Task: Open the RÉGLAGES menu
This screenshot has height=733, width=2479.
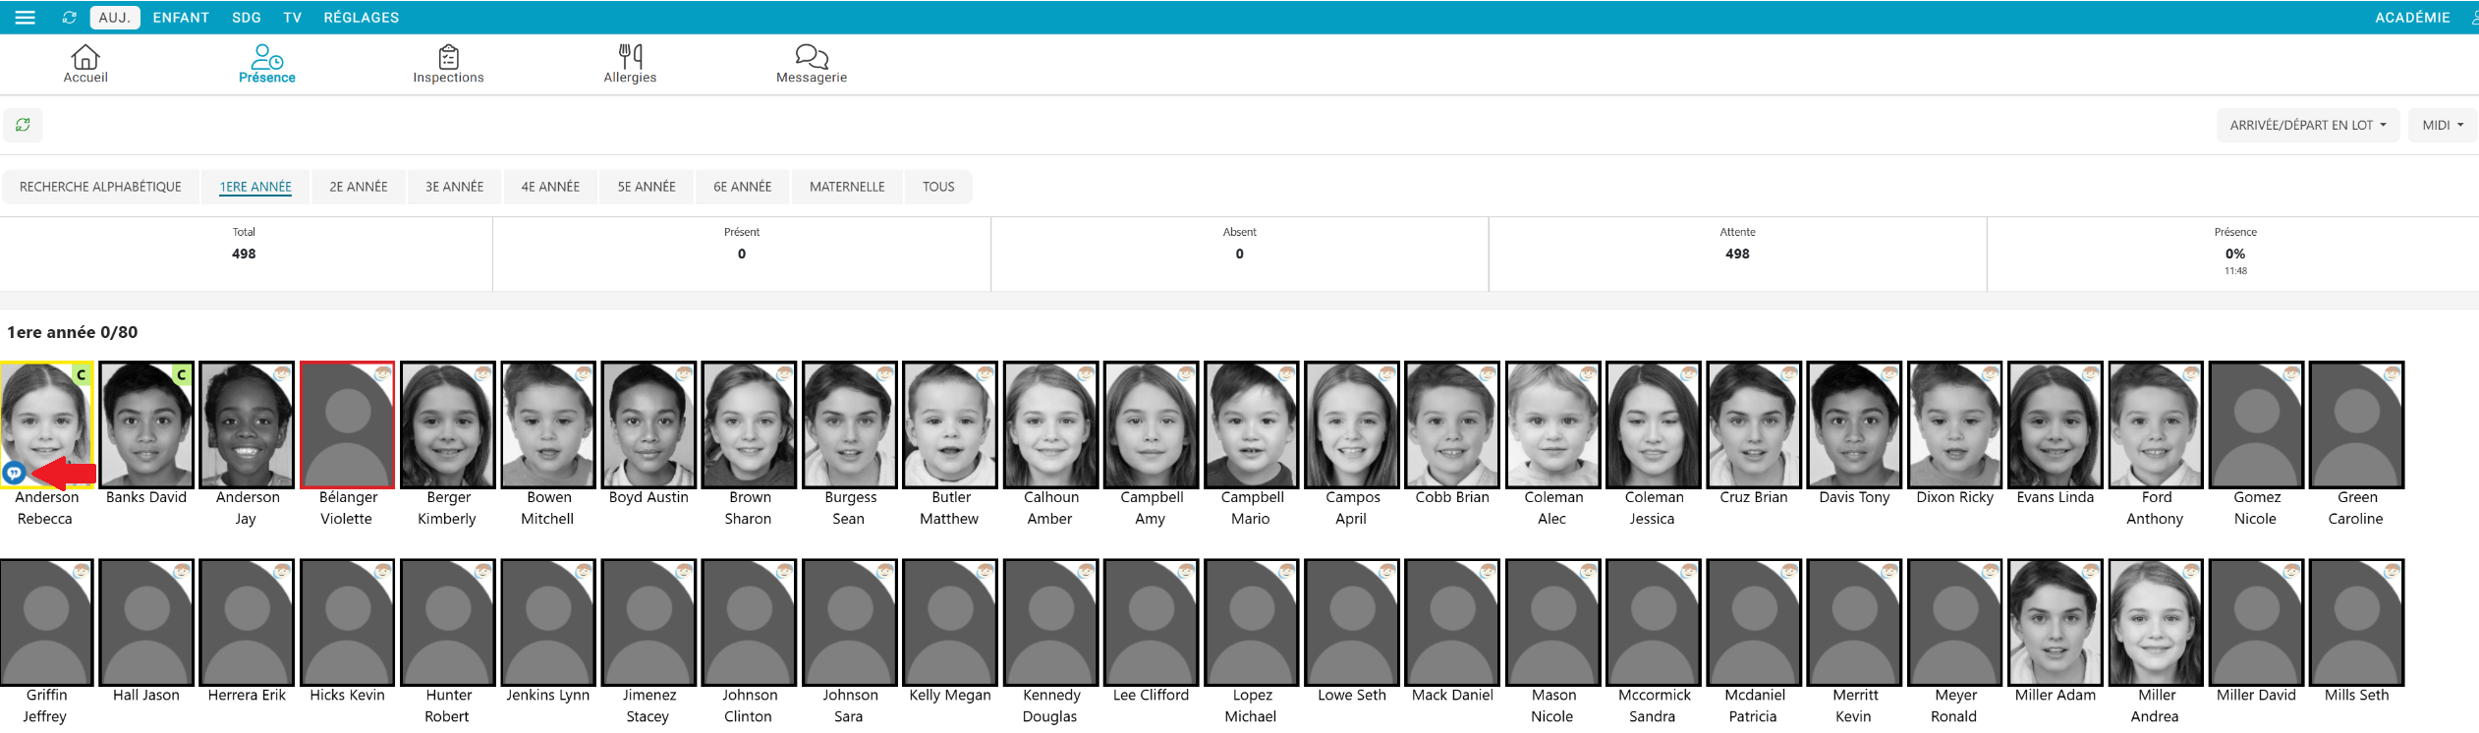Action: (x=362, y=18)
